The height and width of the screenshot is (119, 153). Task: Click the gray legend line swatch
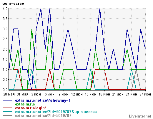click(8, 115)
